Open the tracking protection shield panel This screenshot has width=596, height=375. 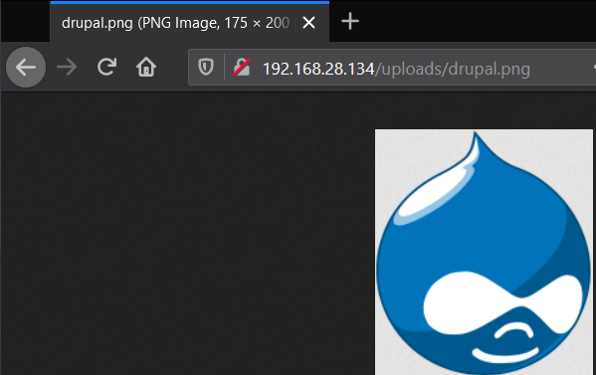(206, 67)
